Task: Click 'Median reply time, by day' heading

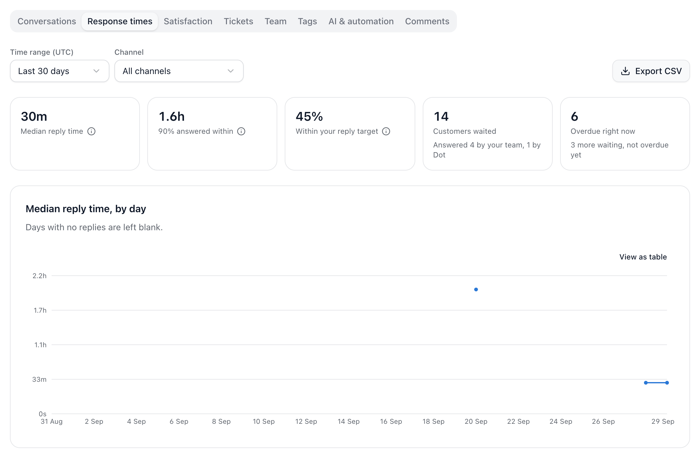Action: click(x=86, y=209)
